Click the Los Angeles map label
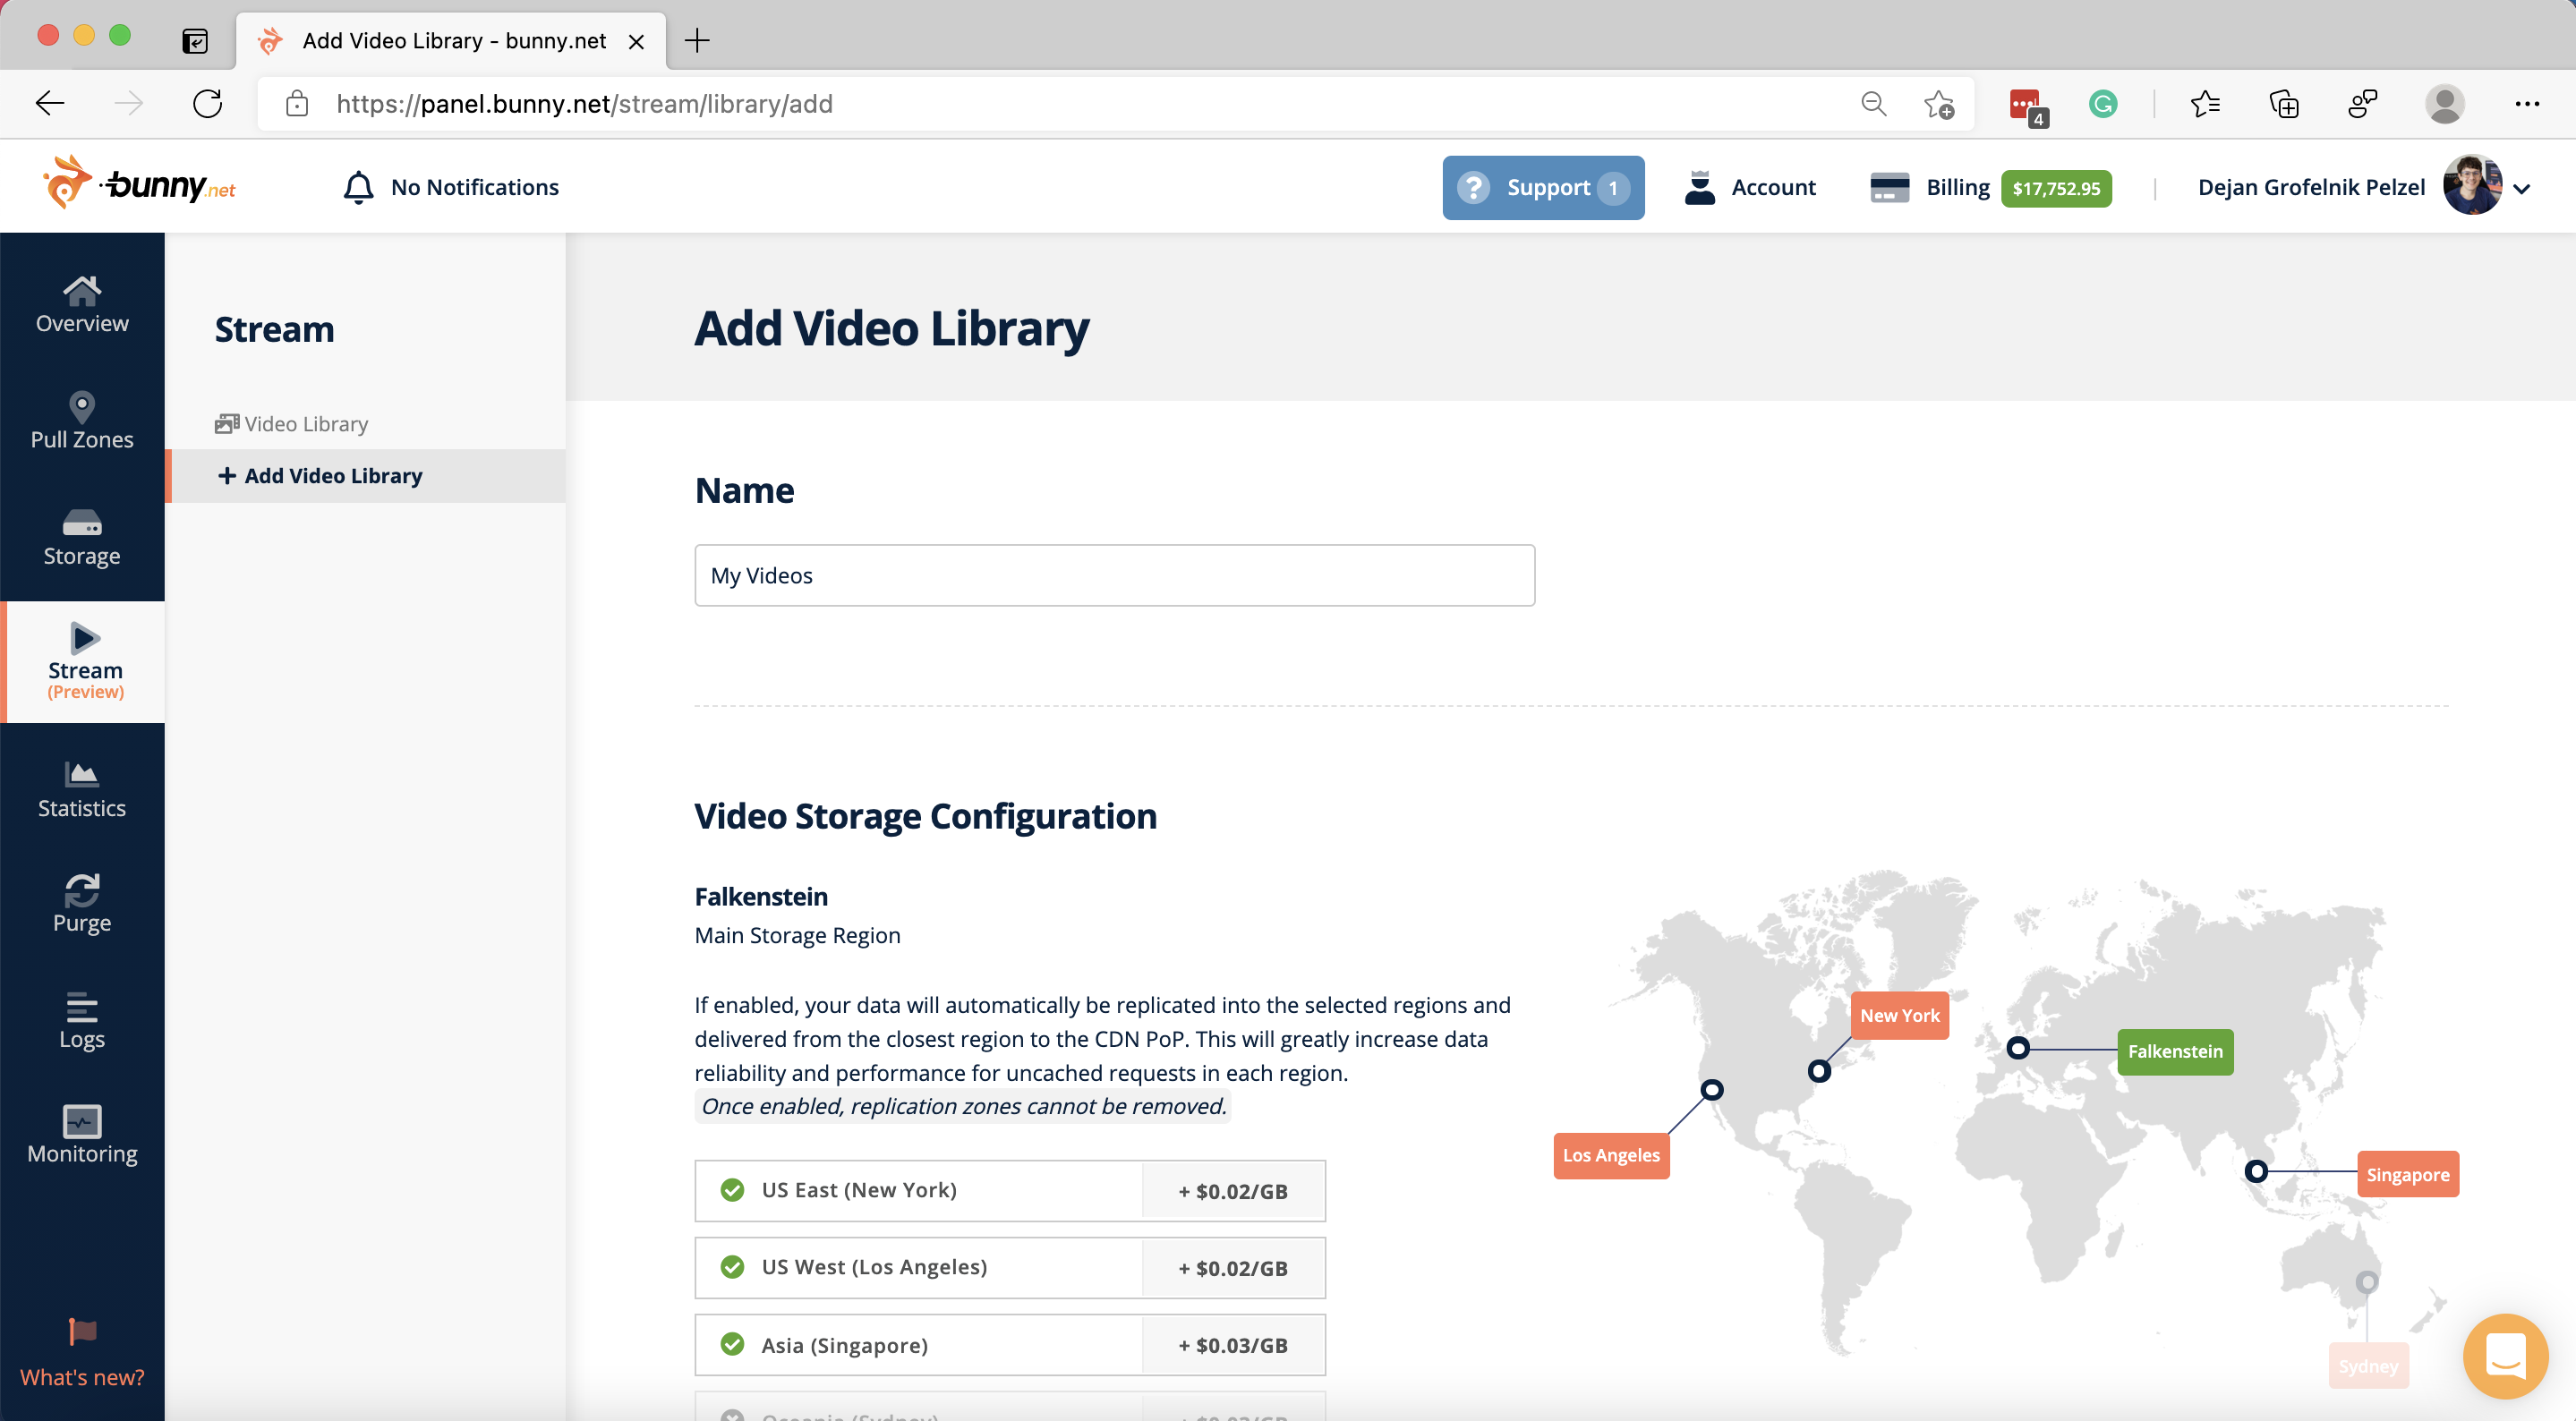 point(1611,1155)
